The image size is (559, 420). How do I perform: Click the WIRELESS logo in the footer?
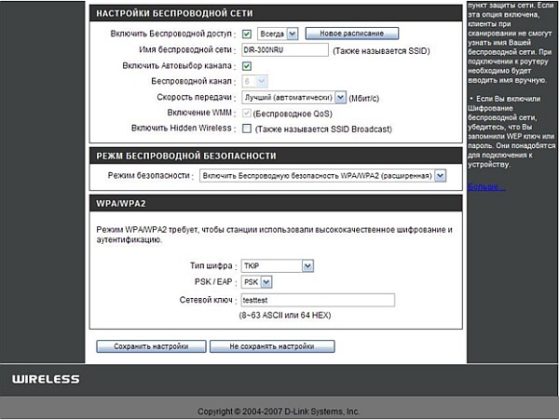click(46, 379)
